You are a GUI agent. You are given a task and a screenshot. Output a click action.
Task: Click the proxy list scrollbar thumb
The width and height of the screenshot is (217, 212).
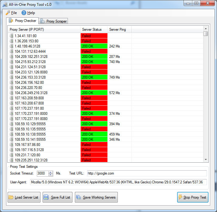coord(206,34)
